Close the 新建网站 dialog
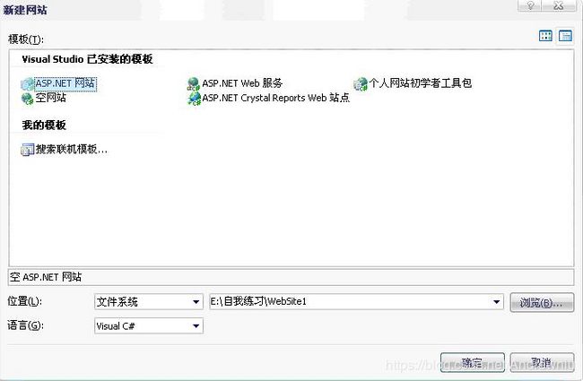 pos(559,5)
